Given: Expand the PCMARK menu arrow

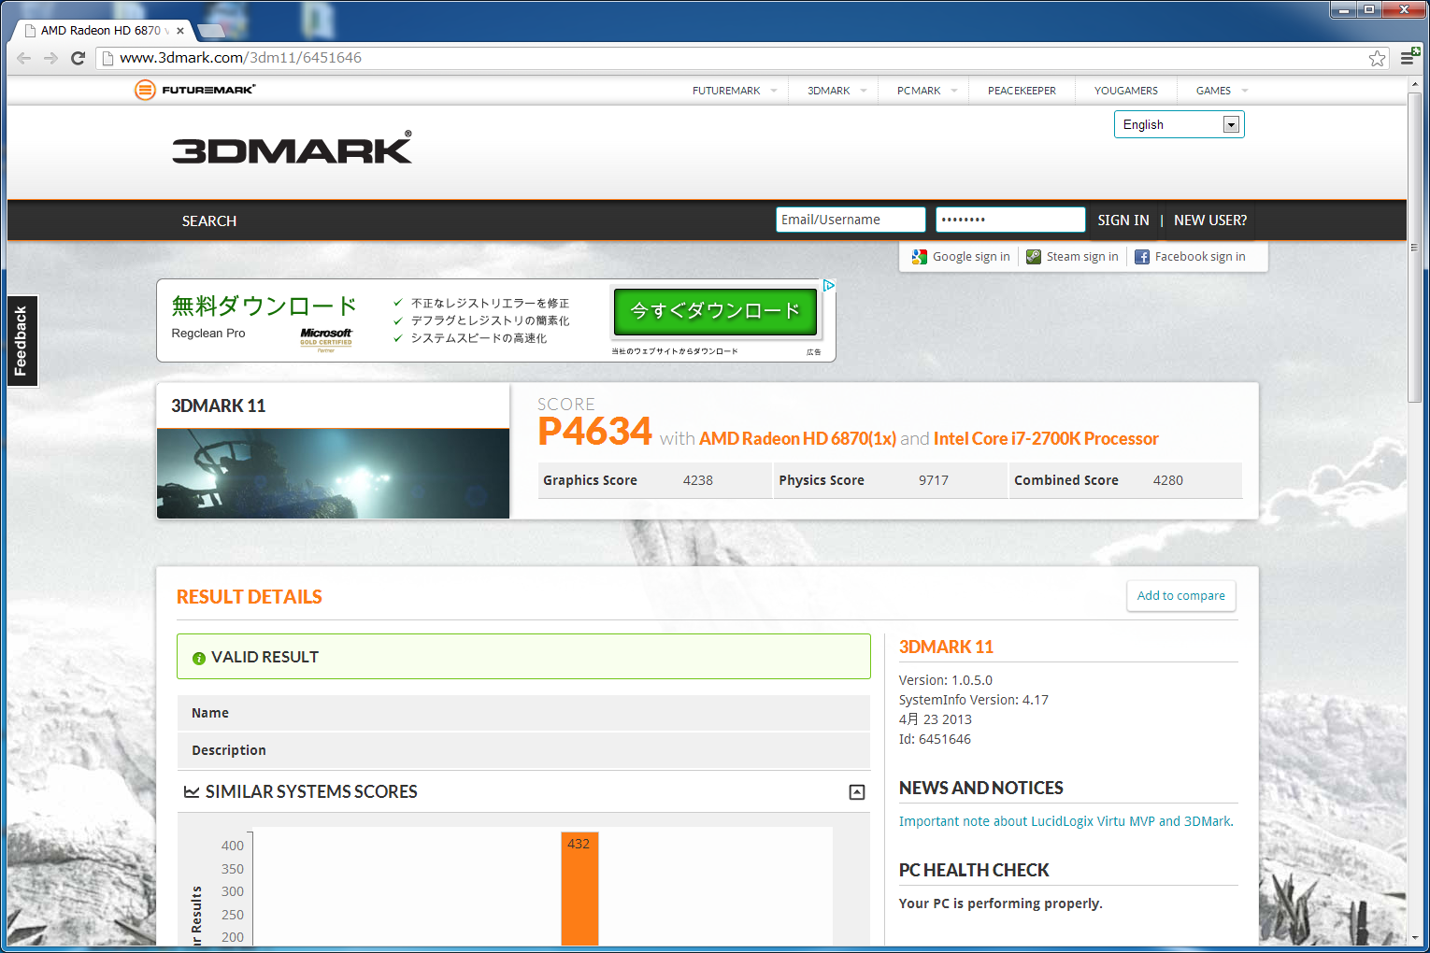Looking at the screenshot, I should (953, 91).
